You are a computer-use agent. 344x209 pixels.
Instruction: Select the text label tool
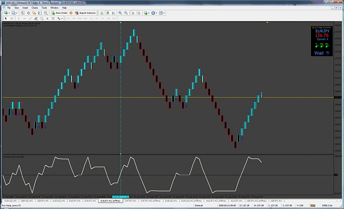tap(53, 18)
